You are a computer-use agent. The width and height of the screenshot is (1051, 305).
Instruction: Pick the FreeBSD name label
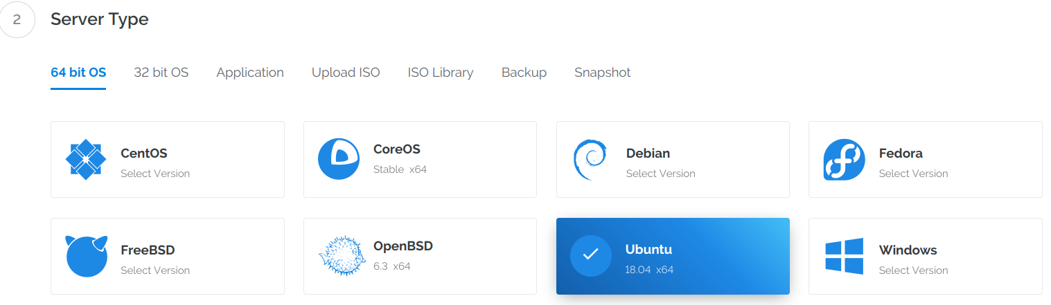pyautogui.click(x=148, y=250)
